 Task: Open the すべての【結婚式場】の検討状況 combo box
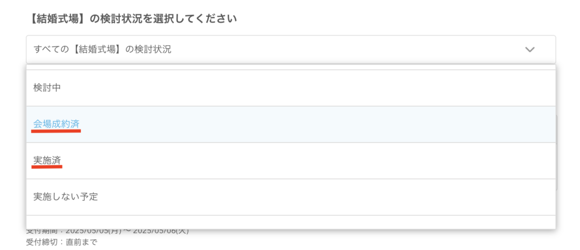point(291,49)
